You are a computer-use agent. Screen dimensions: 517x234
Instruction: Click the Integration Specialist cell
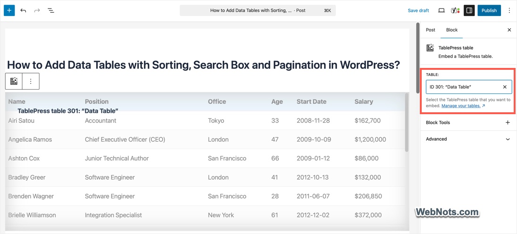coord(113,215)
